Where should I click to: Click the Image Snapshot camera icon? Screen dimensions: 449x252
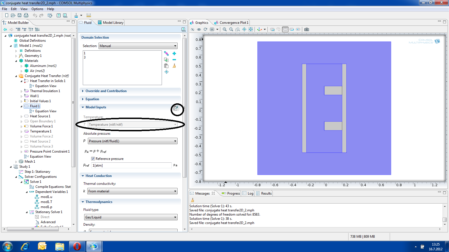(307, 29)
